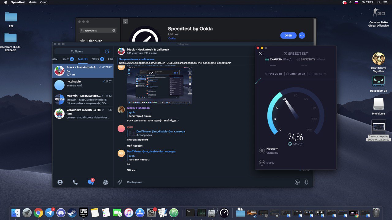The height and width of the screenshot is (220, 392).
Task: Open the iHack - Hackintosh chat row
Action: point(83,71)
